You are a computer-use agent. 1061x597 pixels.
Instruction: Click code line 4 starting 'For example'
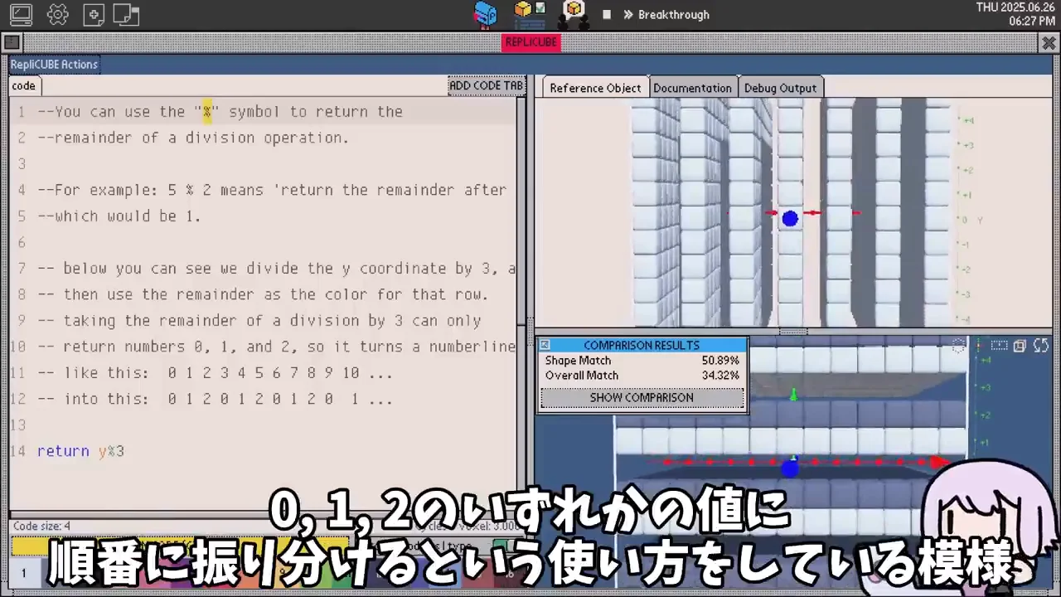272,190
